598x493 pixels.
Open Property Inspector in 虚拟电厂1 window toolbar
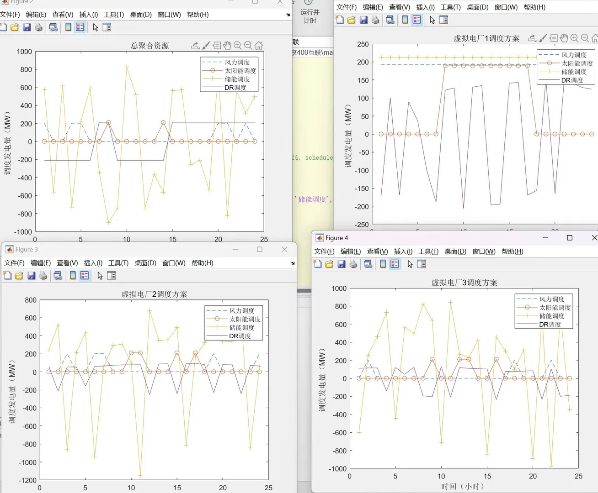pos(444,20)
